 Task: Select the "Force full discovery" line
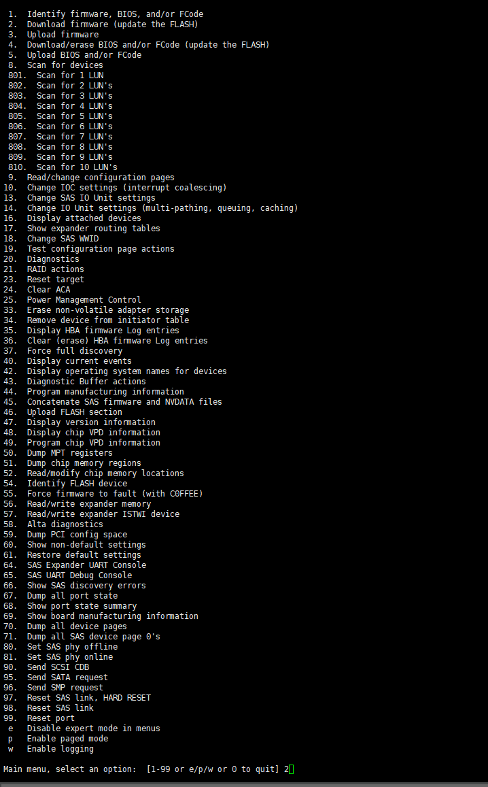pos(74,351)
